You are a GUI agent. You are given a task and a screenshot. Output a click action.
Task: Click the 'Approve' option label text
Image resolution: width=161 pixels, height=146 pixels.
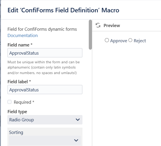[x=119, y=41]
